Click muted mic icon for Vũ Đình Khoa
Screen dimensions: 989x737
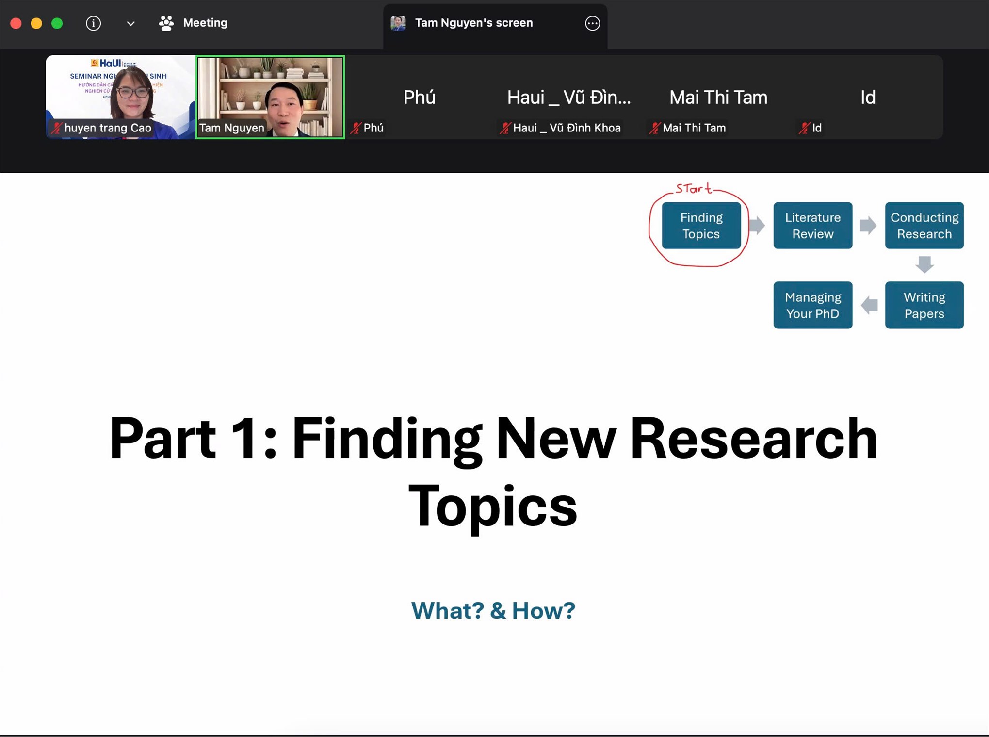(505, 128)
